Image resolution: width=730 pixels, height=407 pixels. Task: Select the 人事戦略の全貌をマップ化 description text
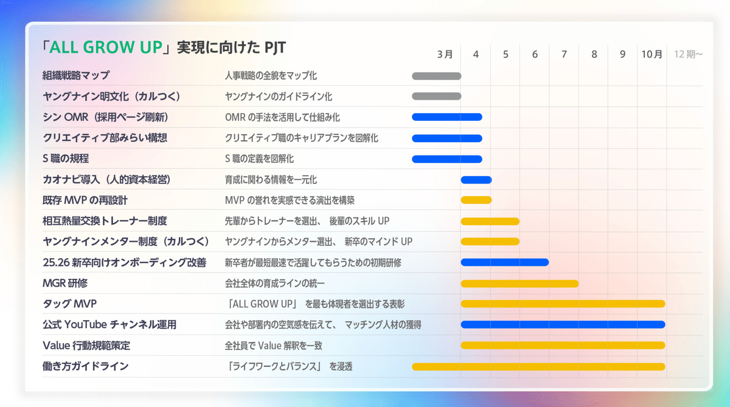[271, 76]
